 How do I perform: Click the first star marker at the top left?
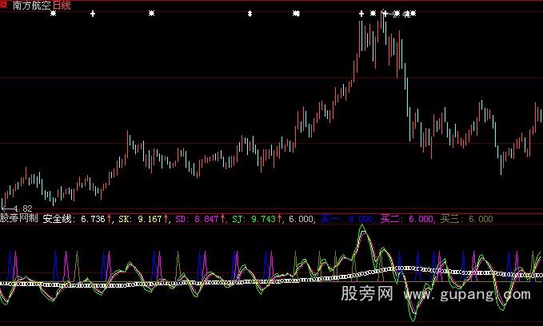click(x=53, y=14)
